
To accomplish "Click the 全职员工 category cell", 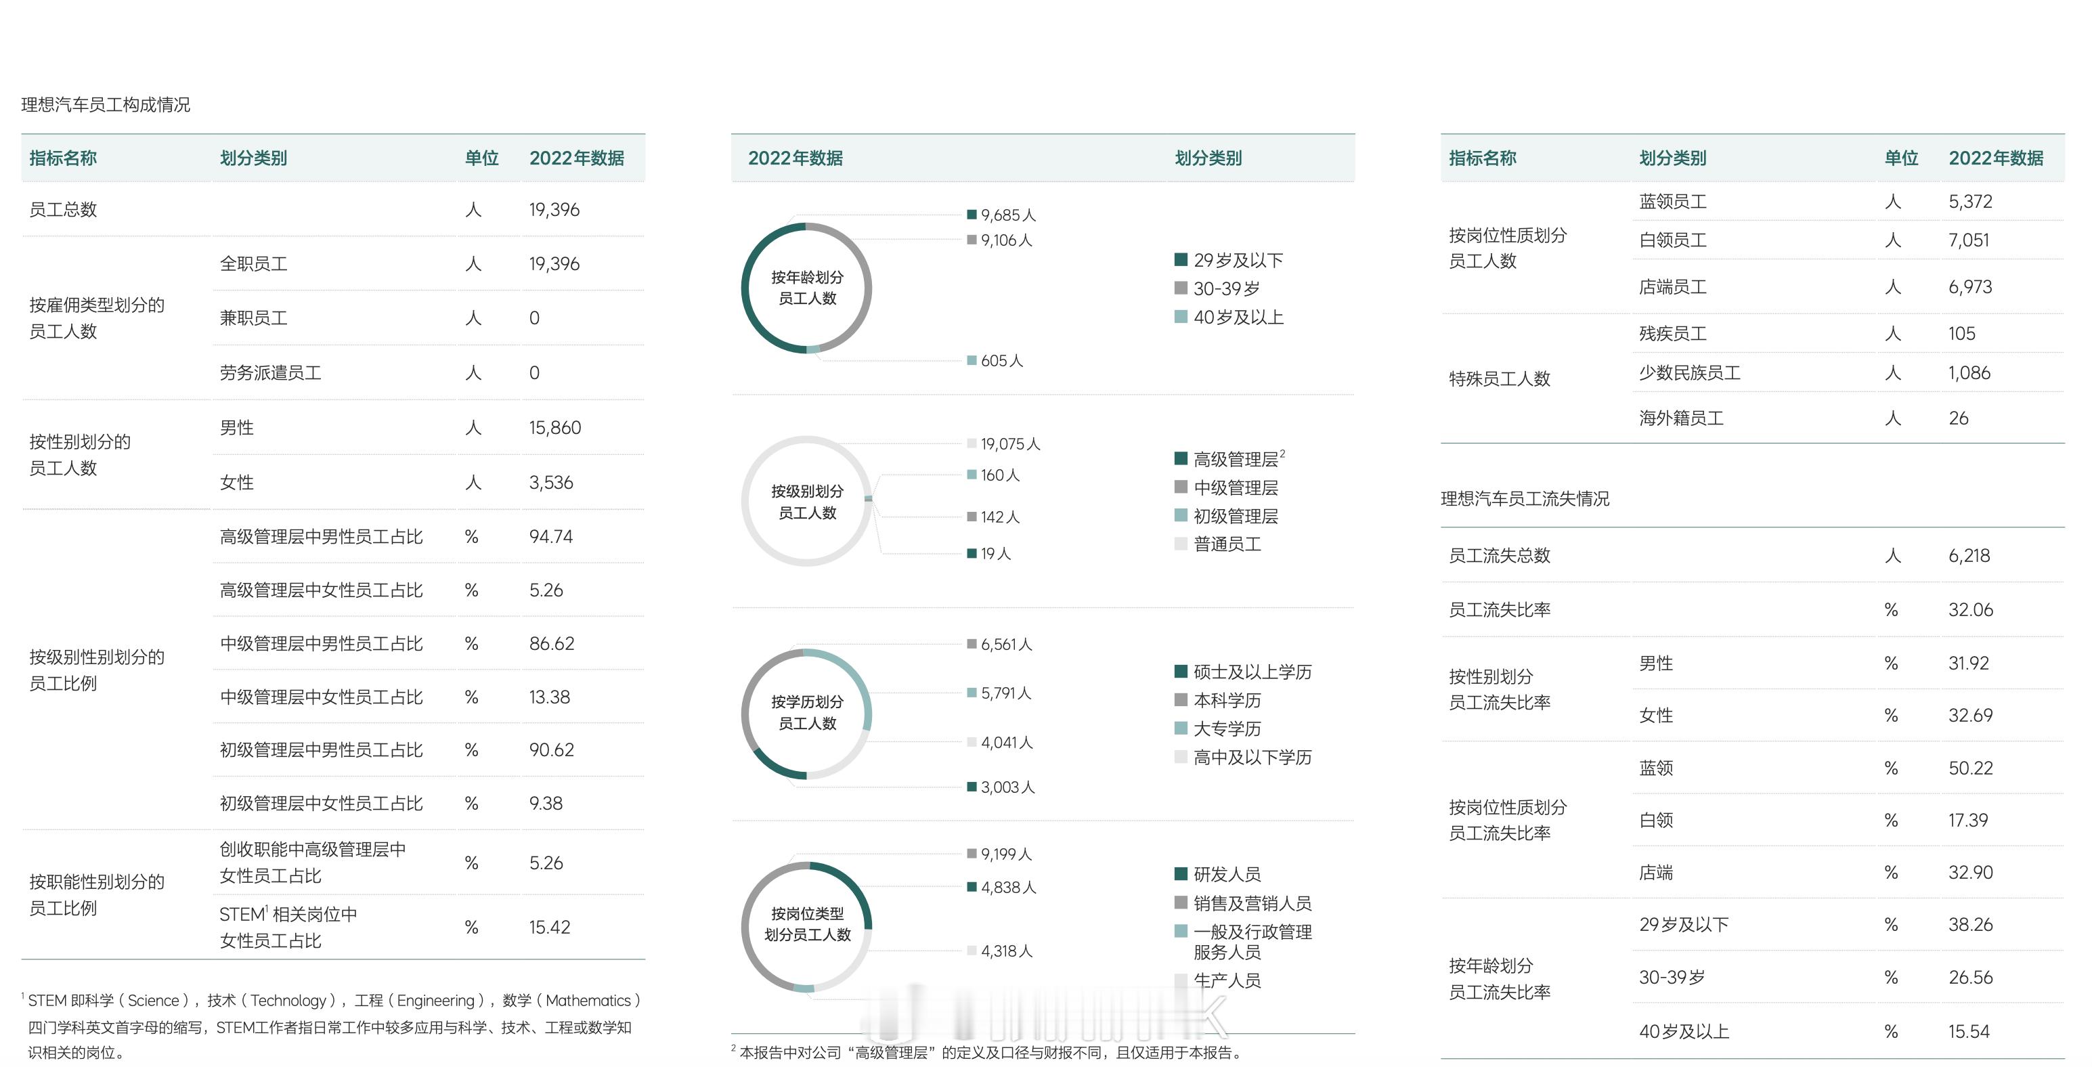I will 253,264.
